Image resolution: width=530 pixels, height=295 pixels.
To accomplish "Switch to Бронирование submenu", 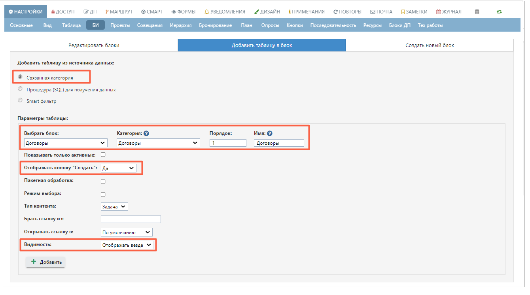I will tap(215, 25).
